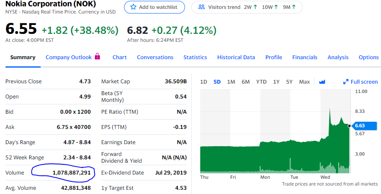Switch chart type using the mountain chart icon
Screen dimensions: 381x194
click(322, 82)
